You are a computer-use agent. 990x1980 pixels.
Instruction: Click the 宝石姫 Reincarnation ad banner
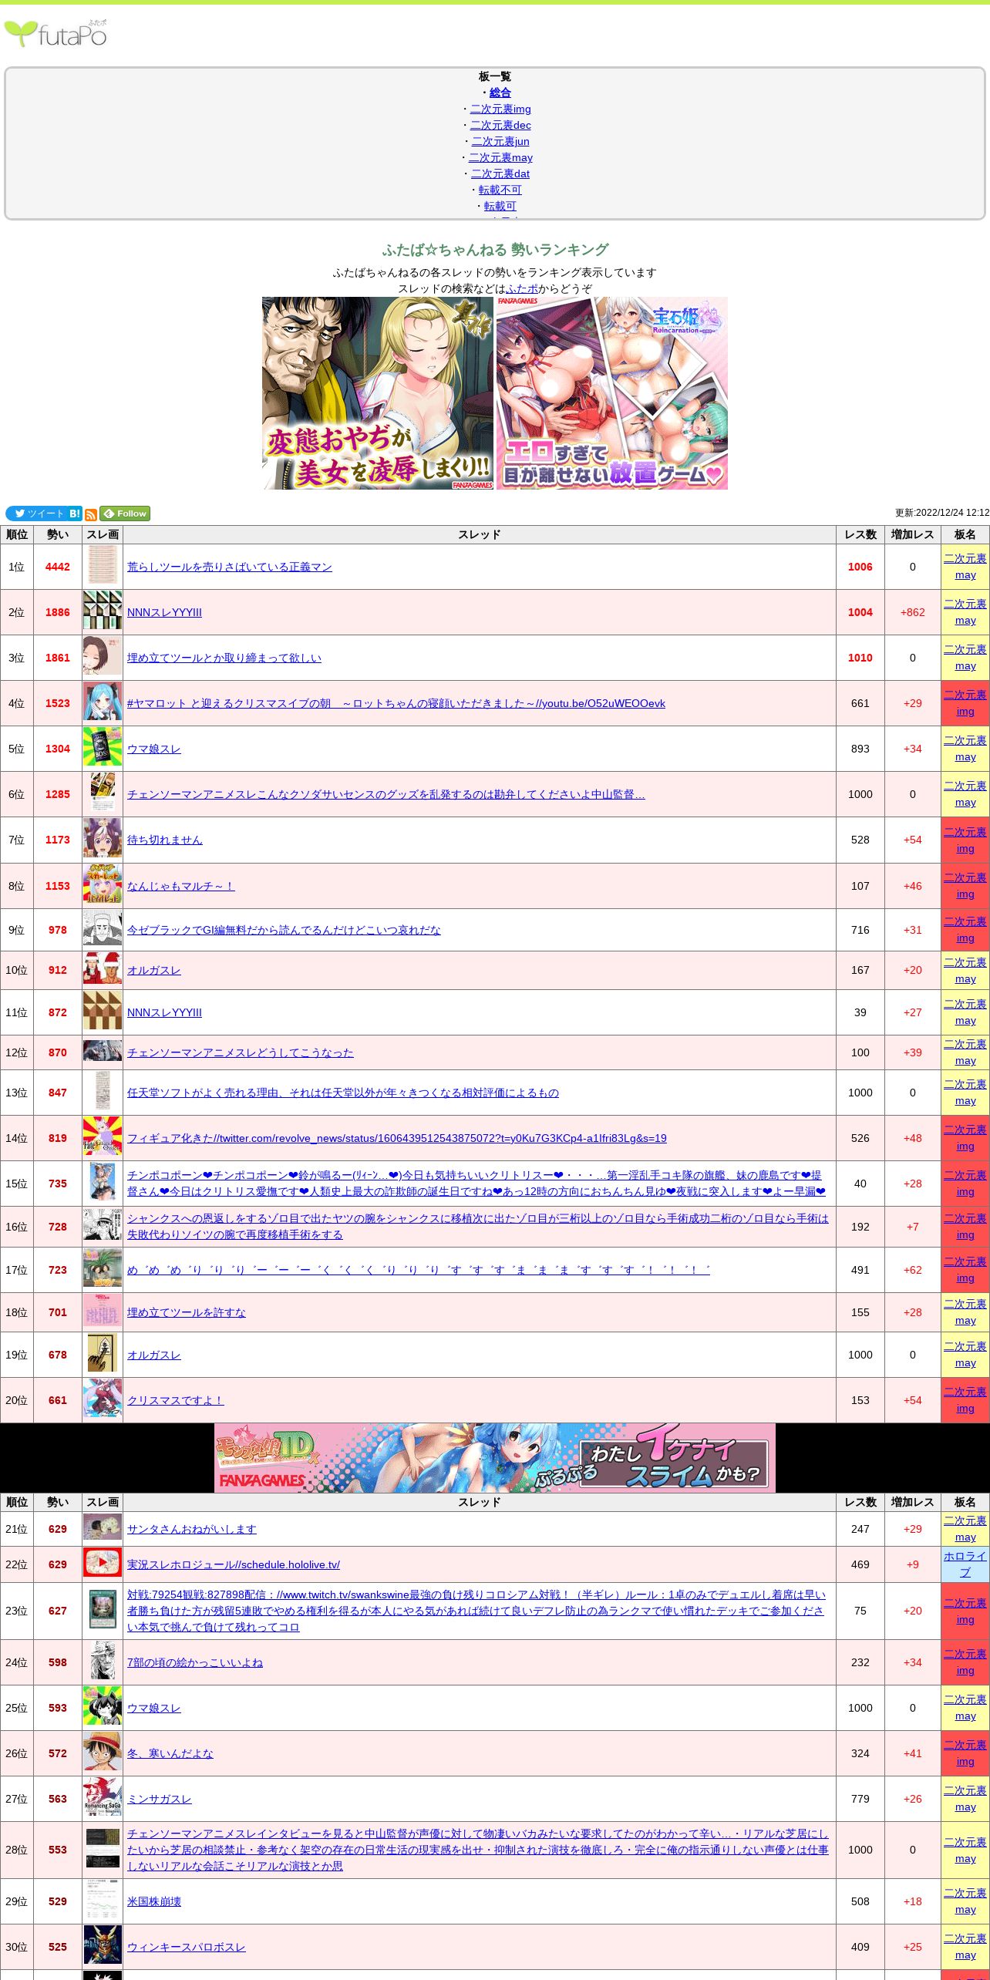pyautogui.click(x=612, y=393)
